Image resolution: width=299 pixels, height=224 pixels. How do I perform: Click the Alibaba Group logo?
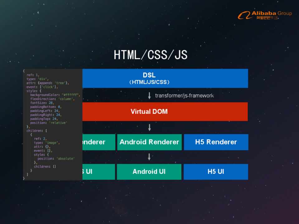click(x=265, y=15)
